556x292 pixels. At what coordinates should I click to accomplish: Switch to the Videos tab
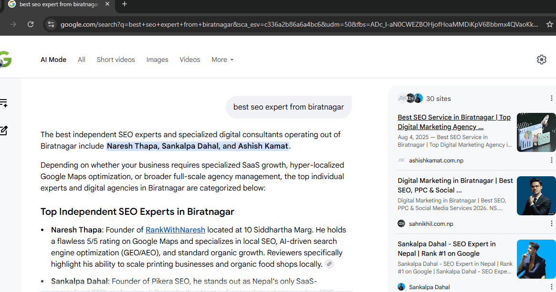coord(189,60)
